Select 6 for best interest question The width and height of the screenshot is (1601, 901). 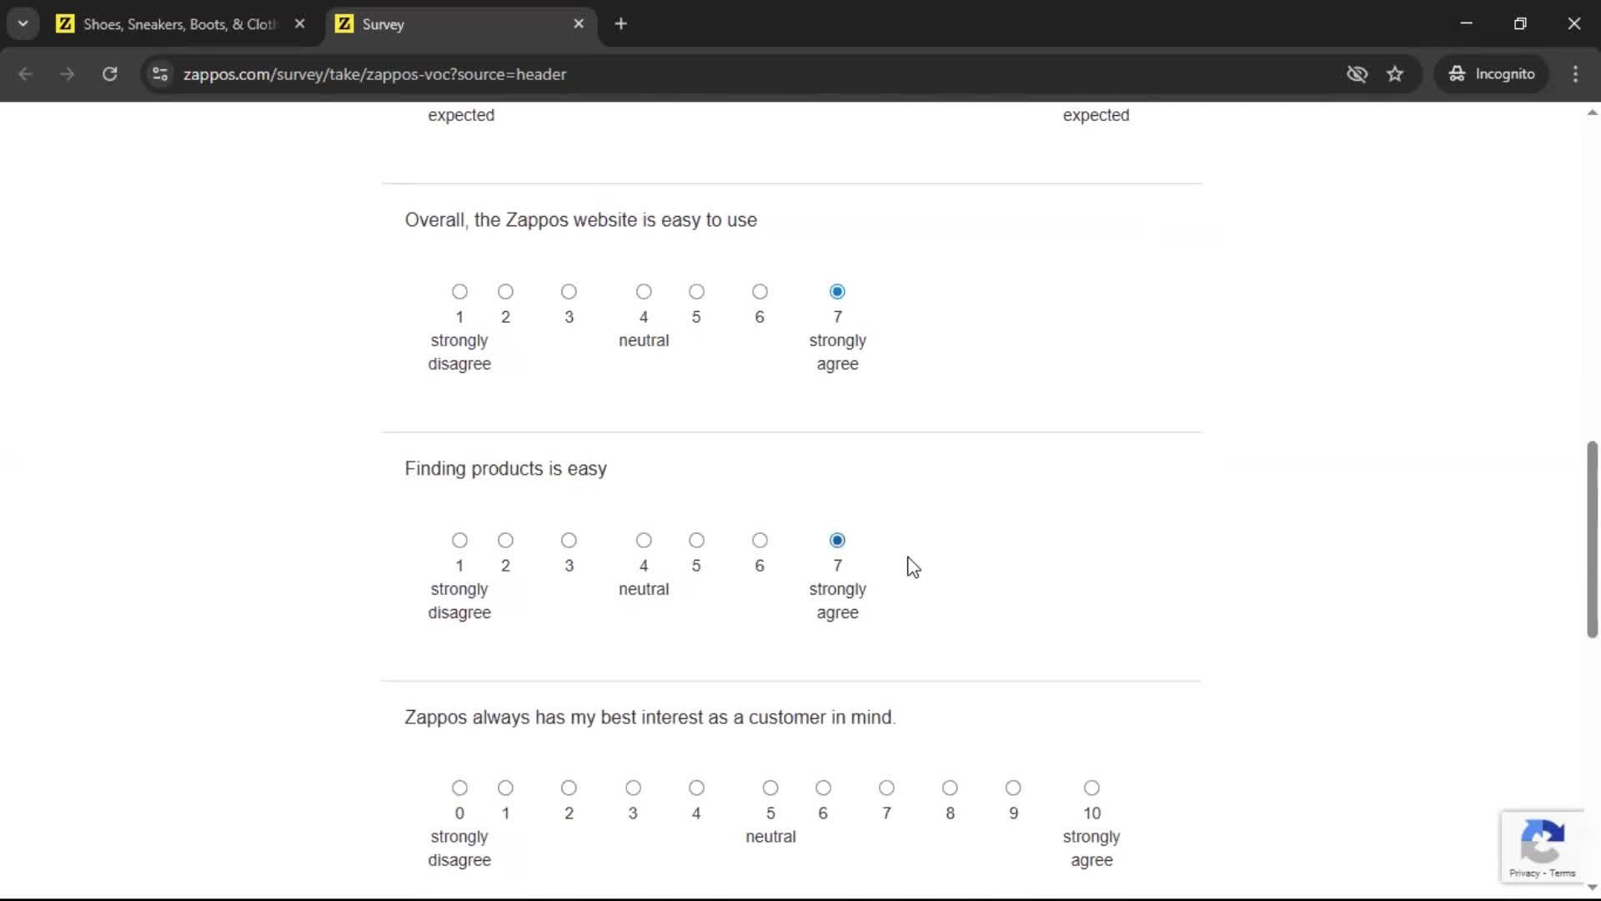coord(823,788)
